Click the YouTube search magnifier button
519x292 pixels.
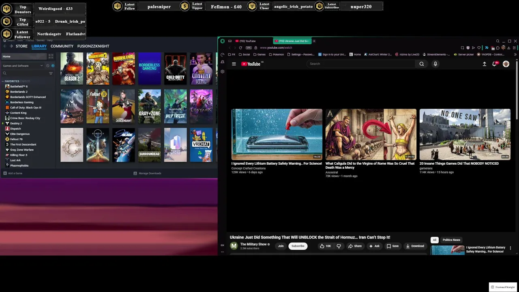pyautogui.click(x=422, y=64)
